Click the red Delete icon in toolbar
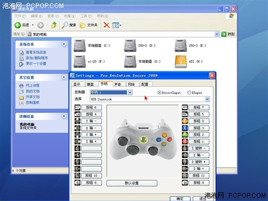Viewport: 268px width, 201px height. pyautogui.click(x=107, y=25)
